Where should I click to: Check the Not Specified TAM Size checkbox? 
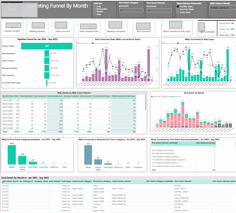point(94,9)
